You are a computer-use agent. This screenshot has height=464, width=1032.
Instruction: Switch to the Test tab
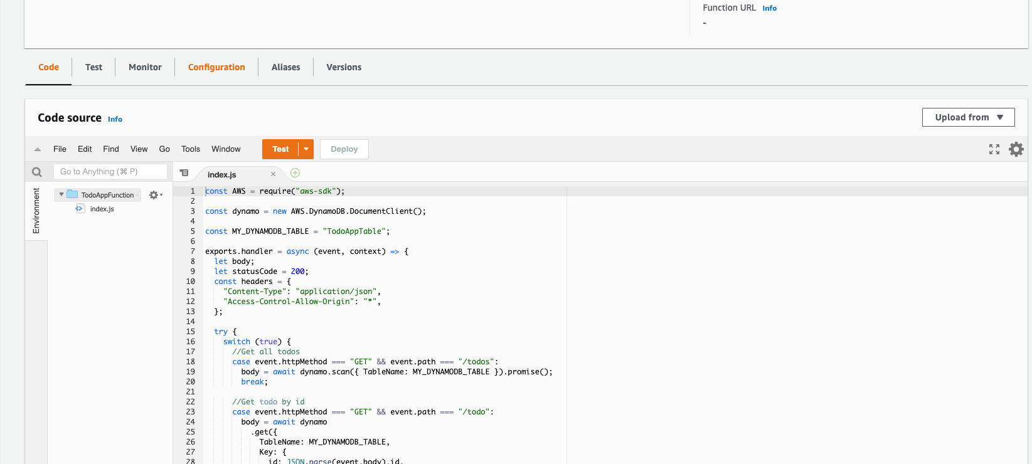pos(93,67)
